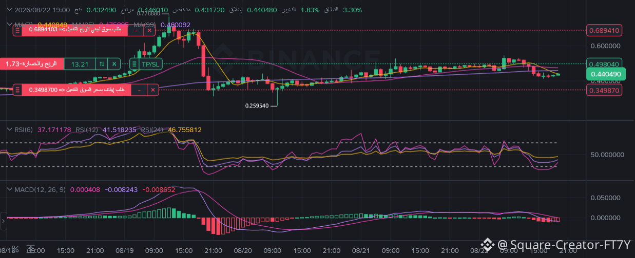Image resolution: width=635 pixels, height=258 pixels.
Task: Select the position quantity 13.21 field
Action: (x=80, y=64)
